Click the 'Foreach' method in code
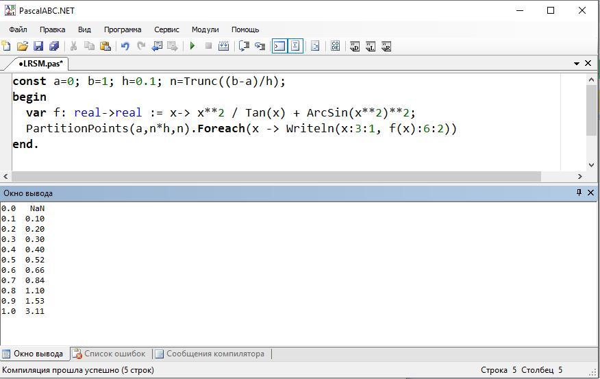Viewport: 600px width, 379px height. click(x=221, y=128)
